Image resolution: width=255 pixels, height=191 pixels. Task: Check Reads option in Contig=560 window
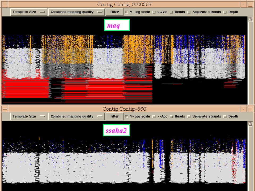click(x=171, y=116)
